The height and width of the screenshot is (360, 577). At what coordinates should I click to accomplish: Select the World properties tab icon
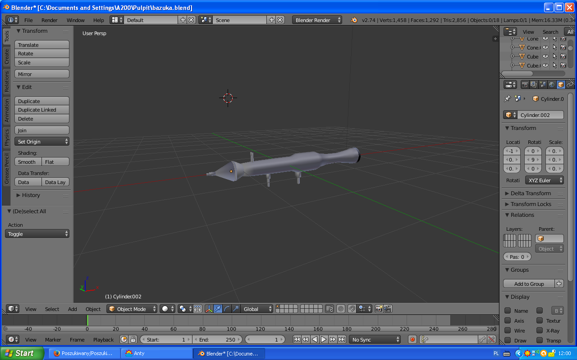click(552, 85)
